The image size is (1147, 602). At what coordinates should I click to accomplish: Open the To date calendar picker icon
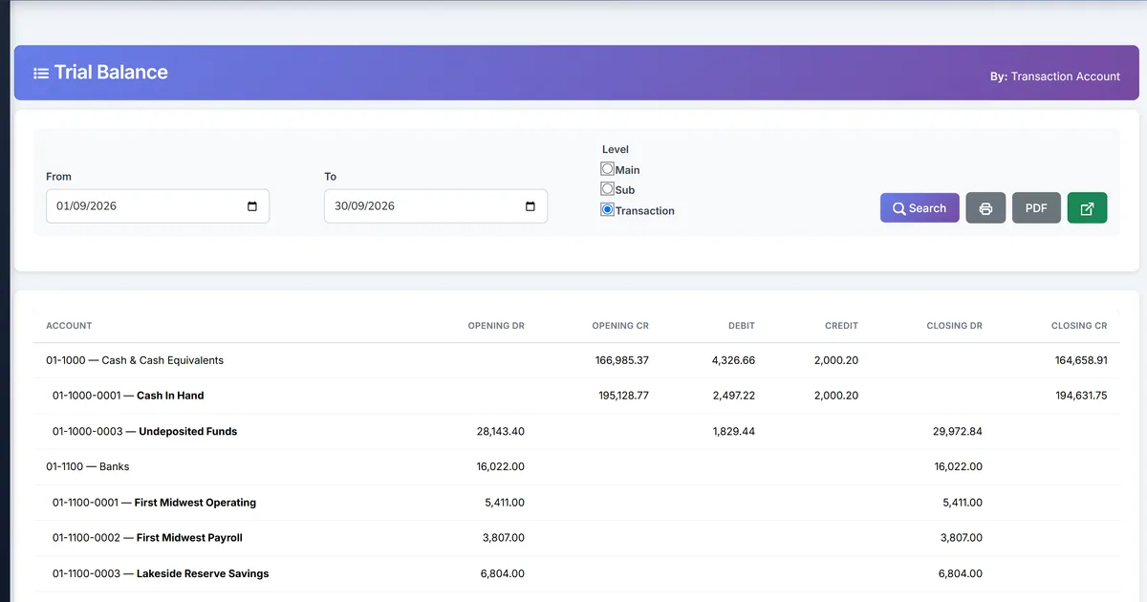(x=530, y=206)
